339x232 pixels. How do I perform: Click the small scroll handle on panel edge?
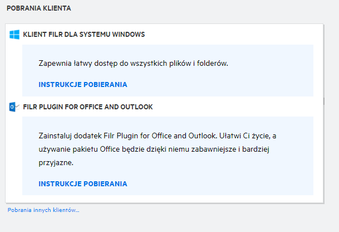click(x=323, y=101)
